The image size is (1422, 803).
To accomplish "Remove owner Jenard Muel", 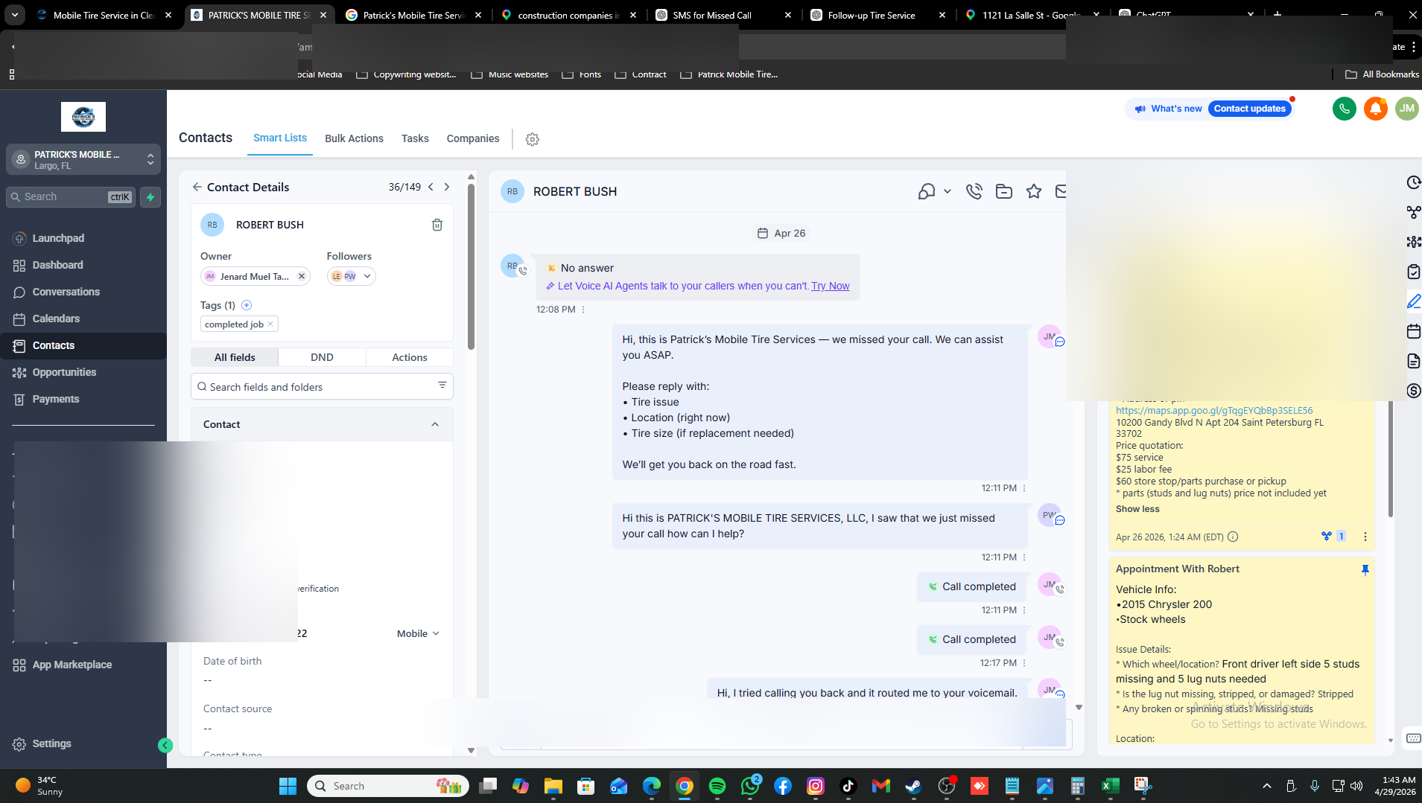I will [302, 276].
